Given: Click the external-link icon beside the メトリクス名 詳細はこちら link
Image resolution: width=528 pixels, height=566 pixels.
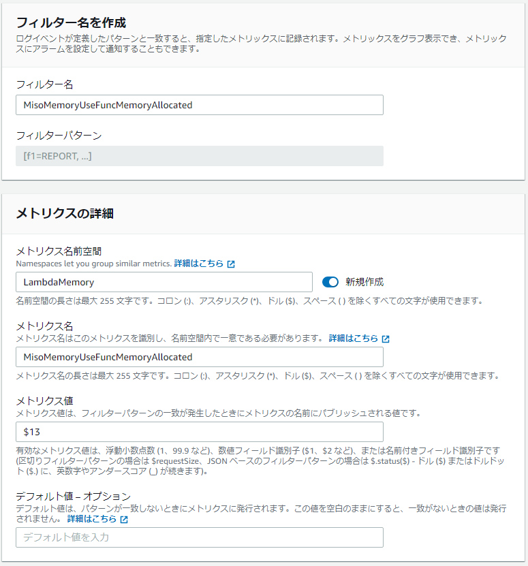Looking at the screenshot, I should pyautogui.click(x=386, y=339).
